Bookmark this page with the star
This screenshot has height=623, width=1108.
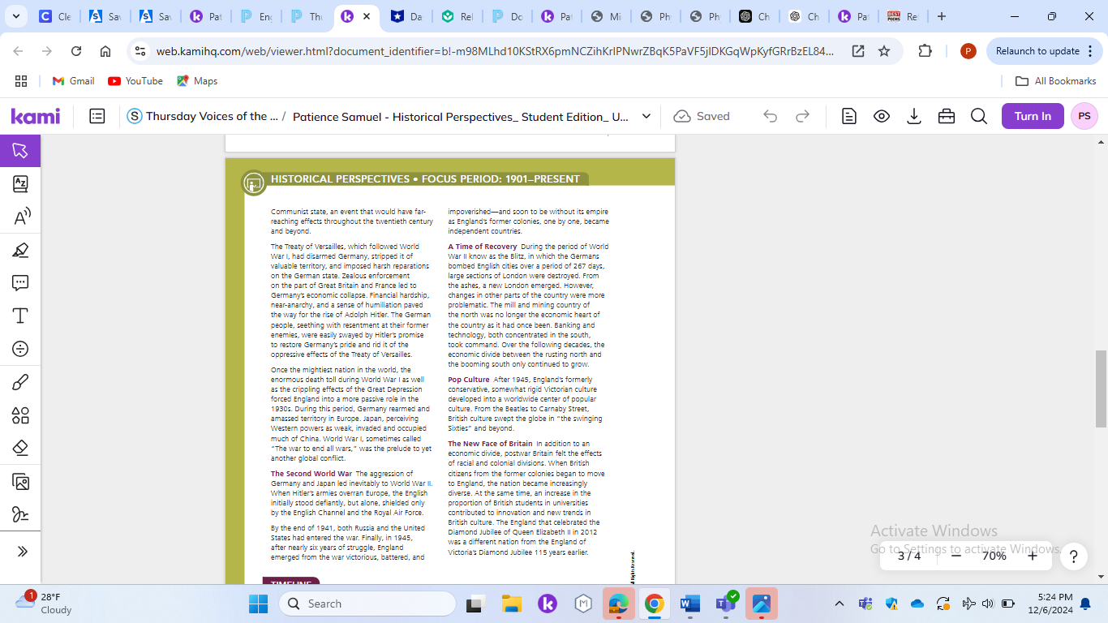884,51
